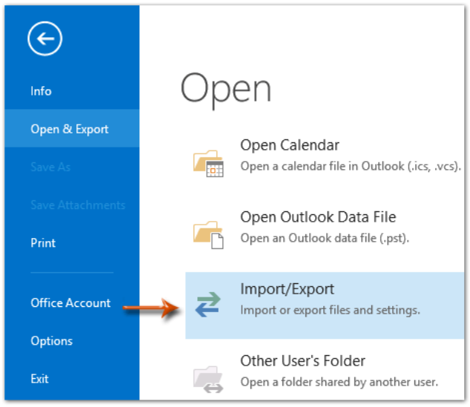Image resolution: width=470 pixels, height=407 pixels.
Task: Go to Office Account
Action: point(72,302)
